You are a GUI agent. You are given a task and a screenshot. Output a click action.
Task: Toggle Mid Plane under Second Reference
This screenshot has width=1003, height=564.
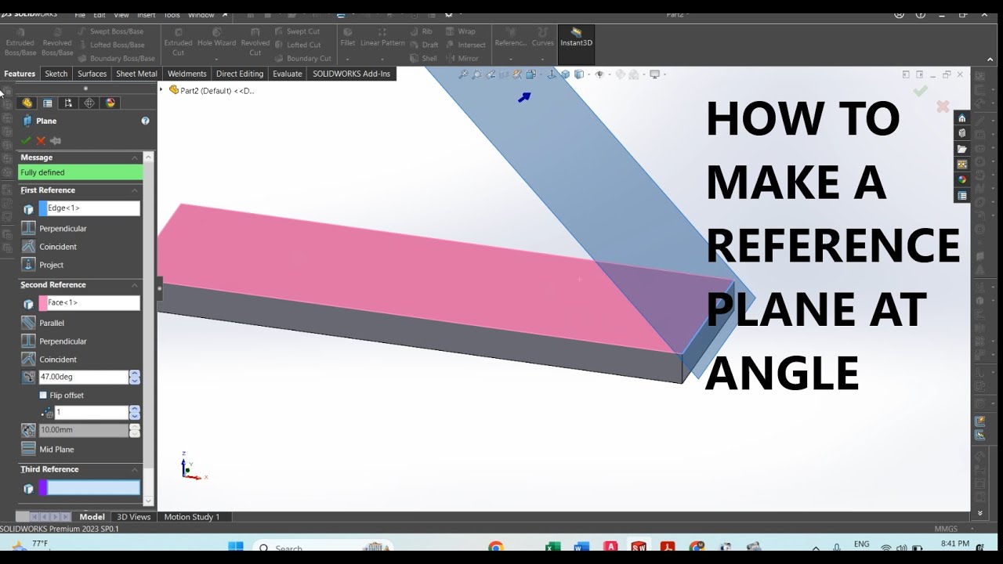[28, 449]
